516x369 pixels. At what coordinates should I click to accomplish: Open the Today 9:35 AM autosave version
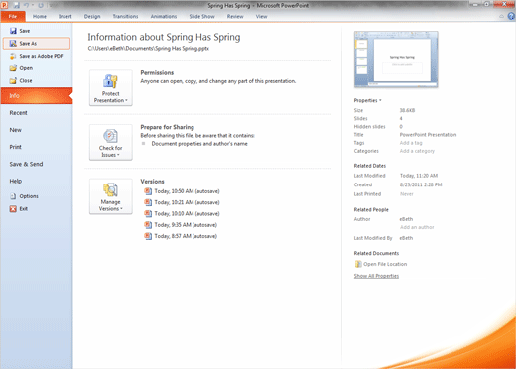point(186,225)
